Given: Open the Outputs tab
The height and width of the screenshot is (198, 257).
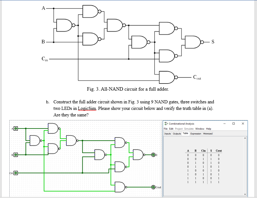Looking at the screenshot, I should 177,133.
